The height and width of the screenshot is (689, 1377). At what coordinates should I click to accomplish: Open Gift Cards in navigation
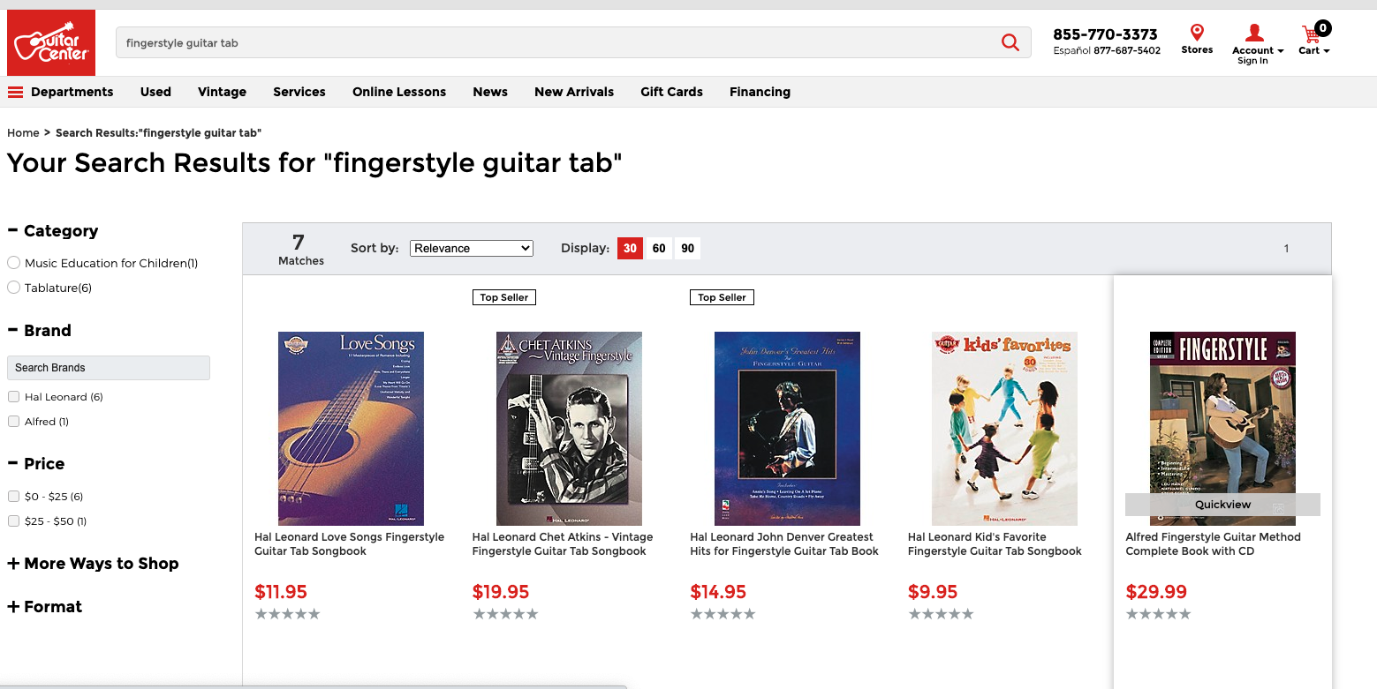pos(671,92)
